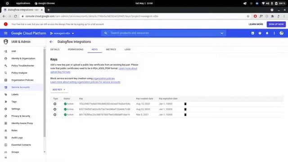Click the red alert icon in banner
This screenshot has height=162, width=288.
click(6, 24)
